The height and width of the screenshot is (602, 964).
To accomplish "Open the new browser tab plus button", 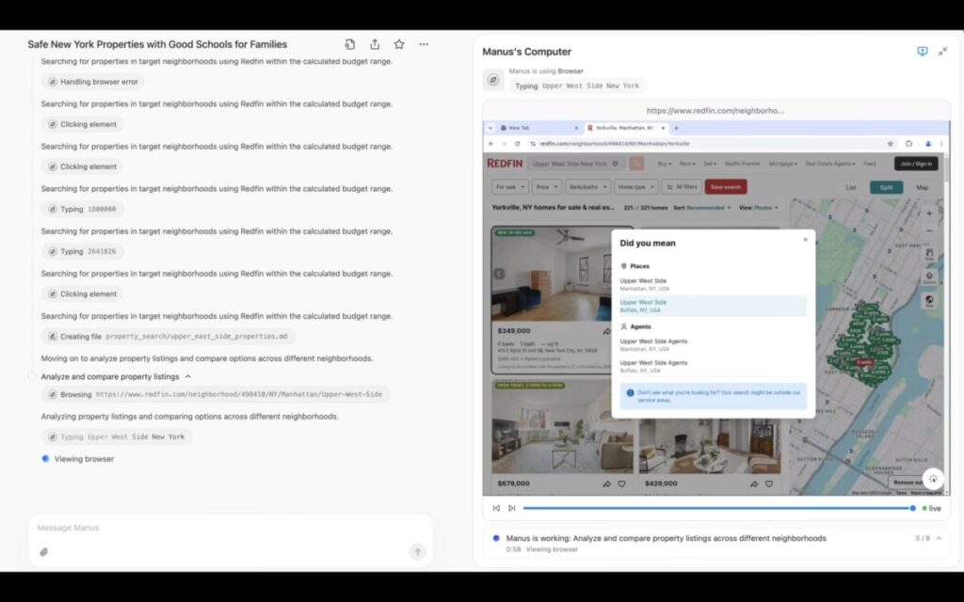I will click(x=676, y=128).
